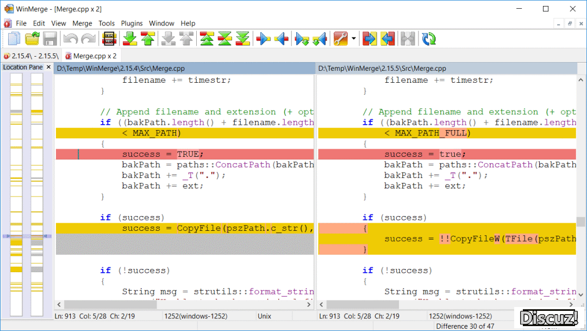The image size is (587, 331).
Task: Click left pane '1252(windows-1252)' status entry
Action: (196, 316)
